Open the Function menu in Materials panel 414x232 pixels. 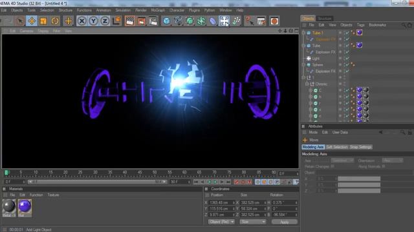36,195
